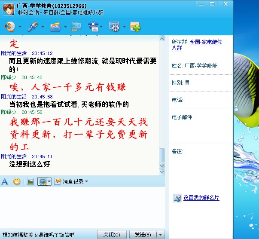Click the send SMS message icon
The image size is (259, 239).
coord(76,27)
